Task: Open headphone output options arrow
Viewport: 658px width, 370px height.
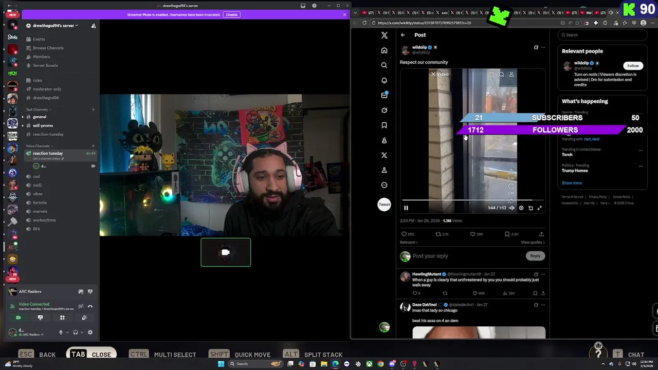Action: click(x=82, y=332)
